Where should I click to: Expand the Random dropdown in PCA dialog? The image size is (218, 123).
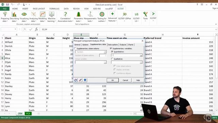coord(105,52)
